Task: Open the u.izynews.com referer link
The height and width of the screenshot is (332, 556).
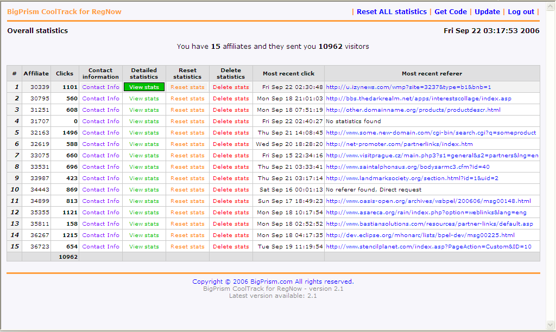Action: (x=408, y=87)
